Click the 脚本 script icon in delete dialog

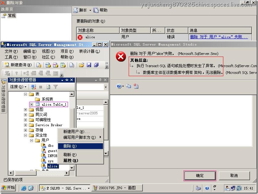pyautogui.click(x=75, y=10)
